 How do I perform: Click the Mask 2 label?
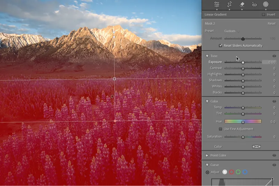coord(210,24)
